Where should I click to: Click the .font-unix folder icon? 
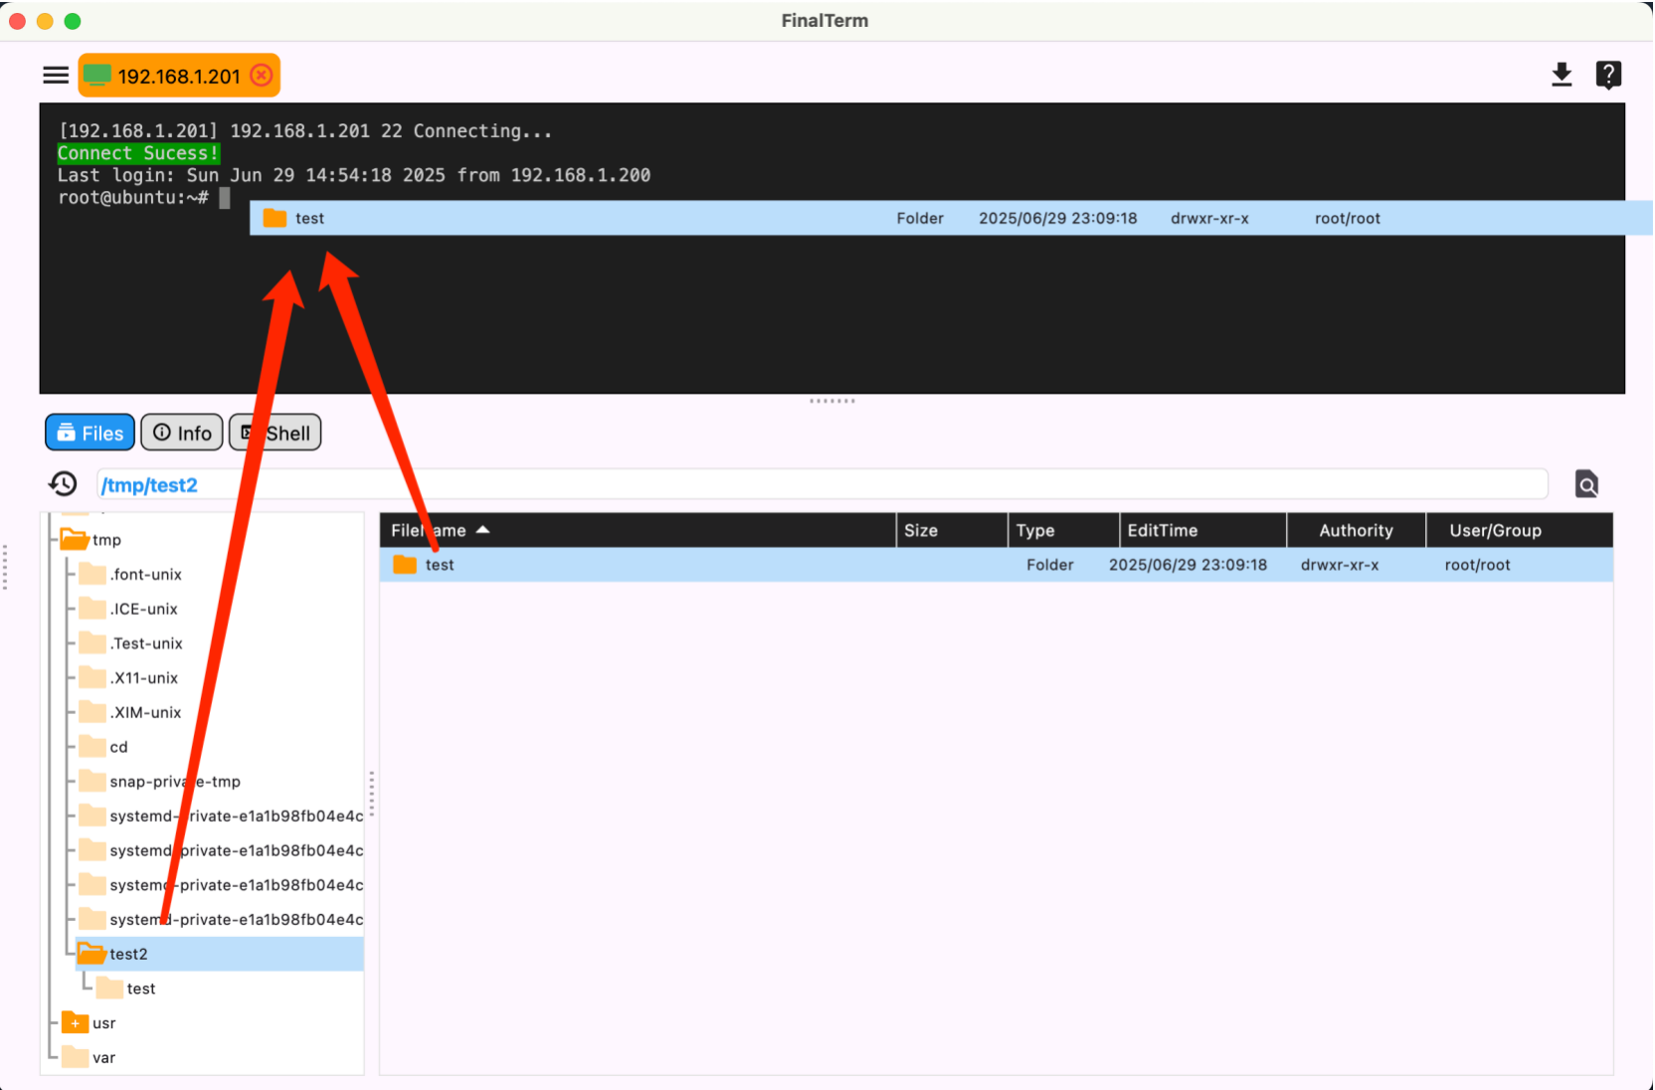(x=92, y=574)
